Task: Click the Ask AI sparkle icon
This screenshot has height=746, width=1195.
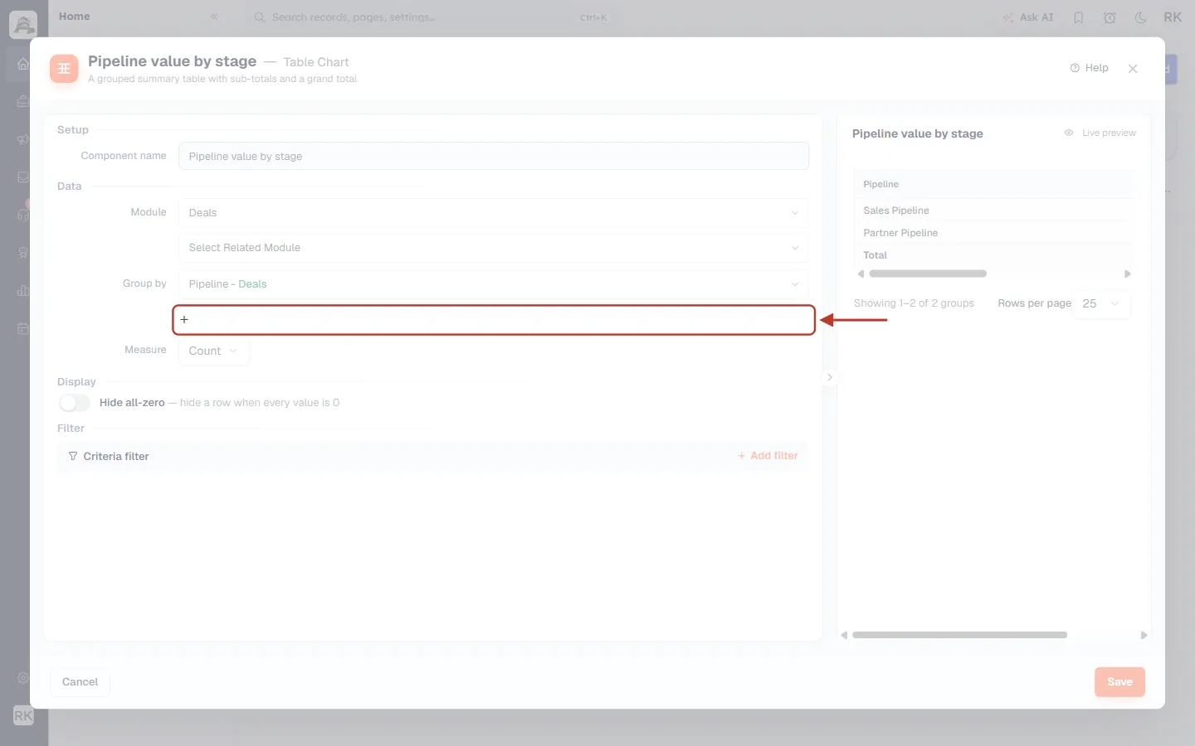Action: (1007, 17)
